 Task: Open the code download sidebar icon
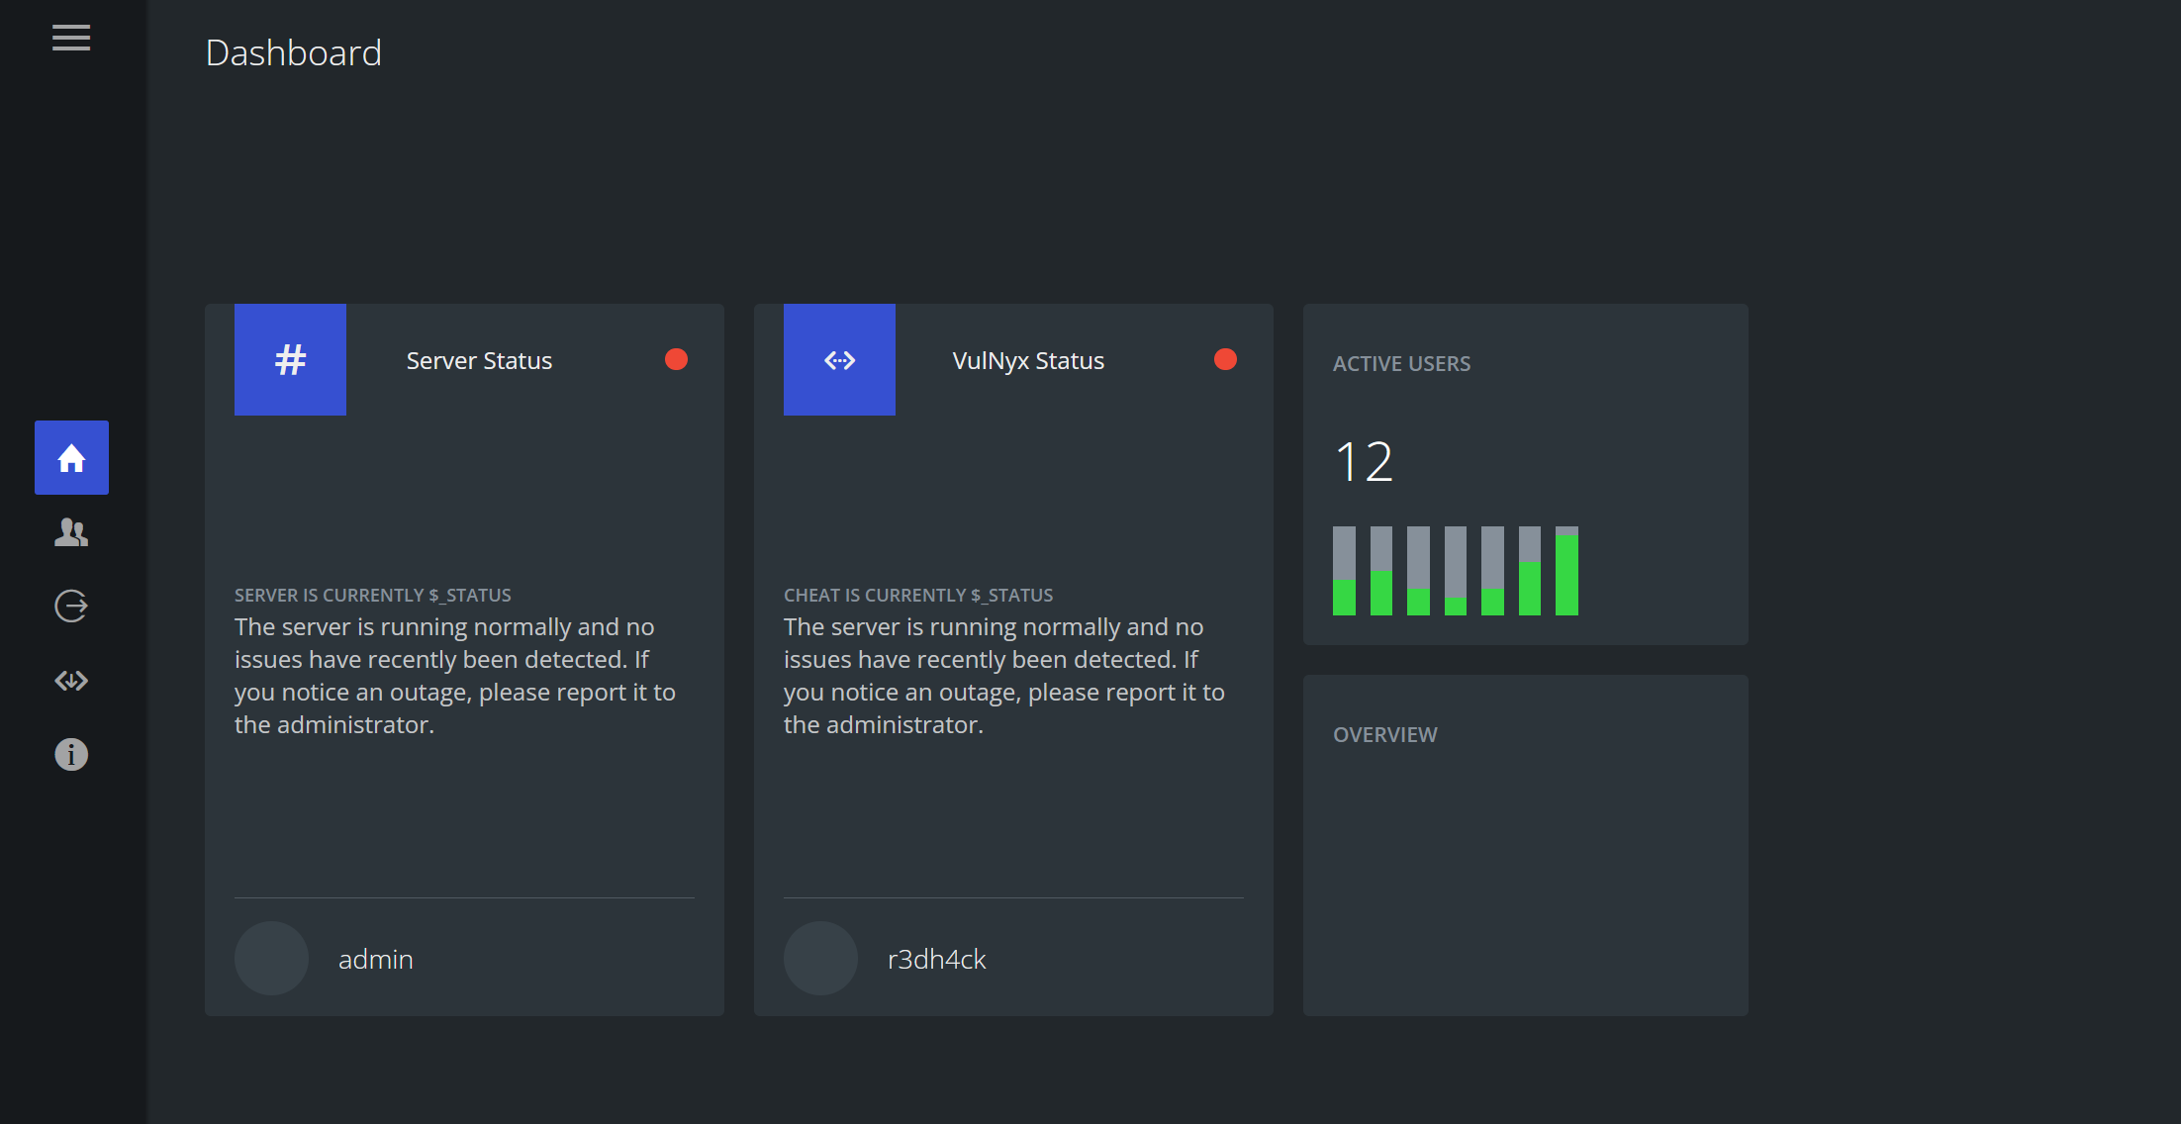point(71,681)
